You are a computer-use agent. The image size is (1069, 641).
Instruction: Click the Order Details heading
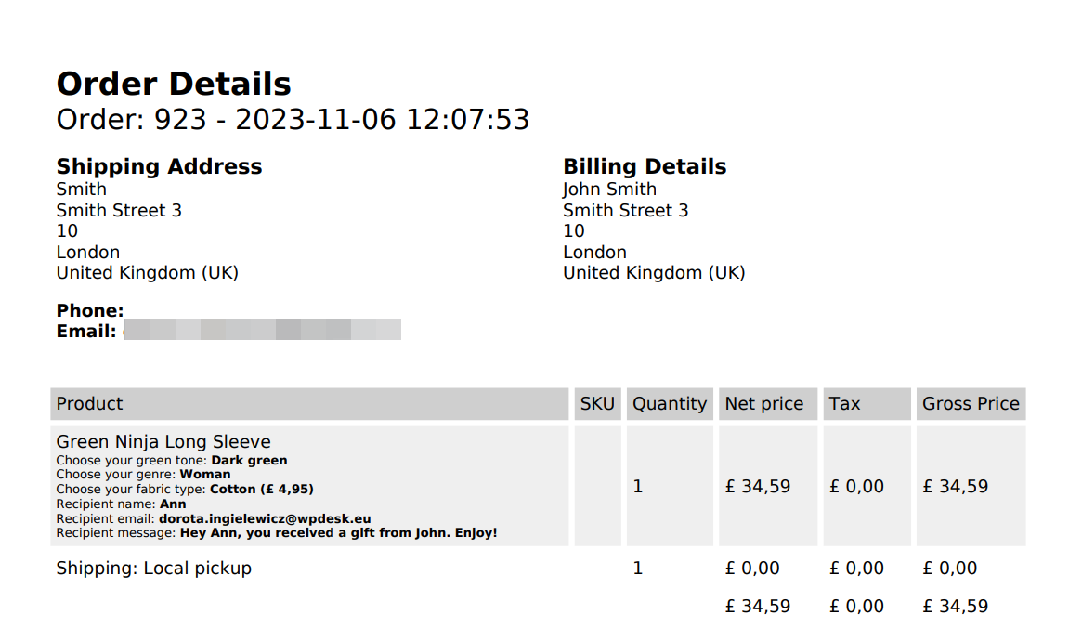click(174, 84)
